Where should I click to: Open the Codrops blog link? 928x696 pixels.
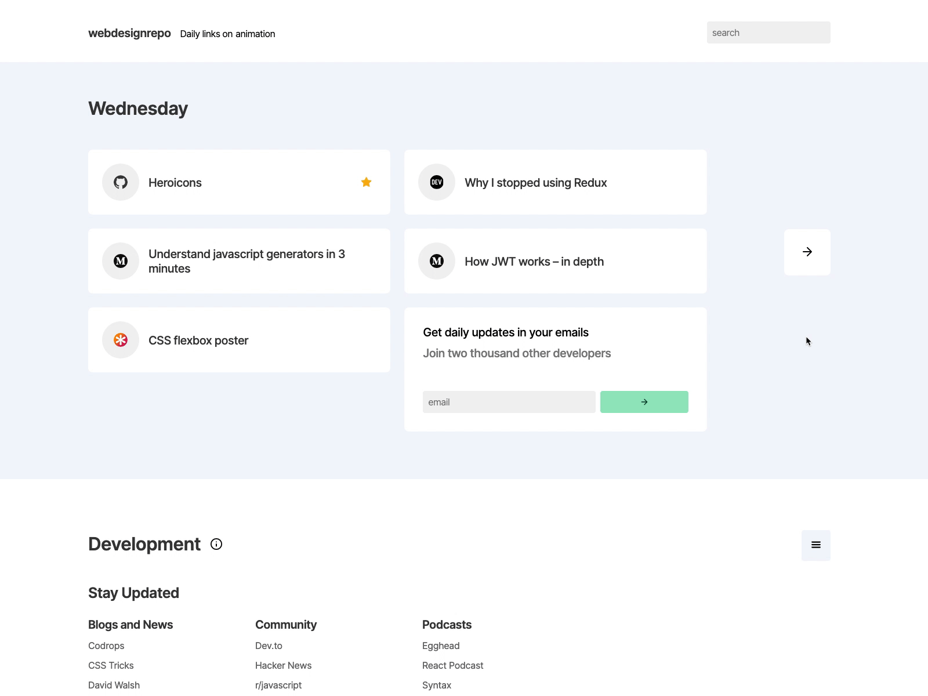(106, 646)
